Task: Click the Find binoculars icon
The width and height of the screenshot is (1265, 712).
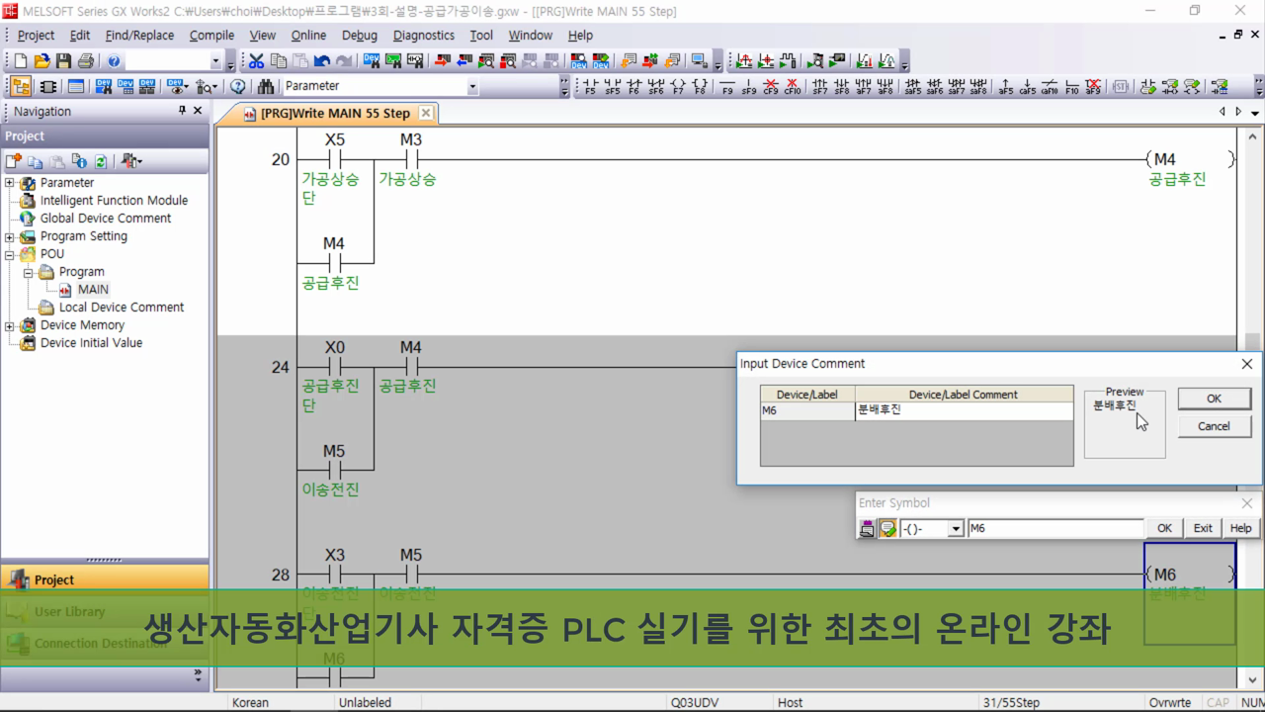Action: click(x=265, y=86)
